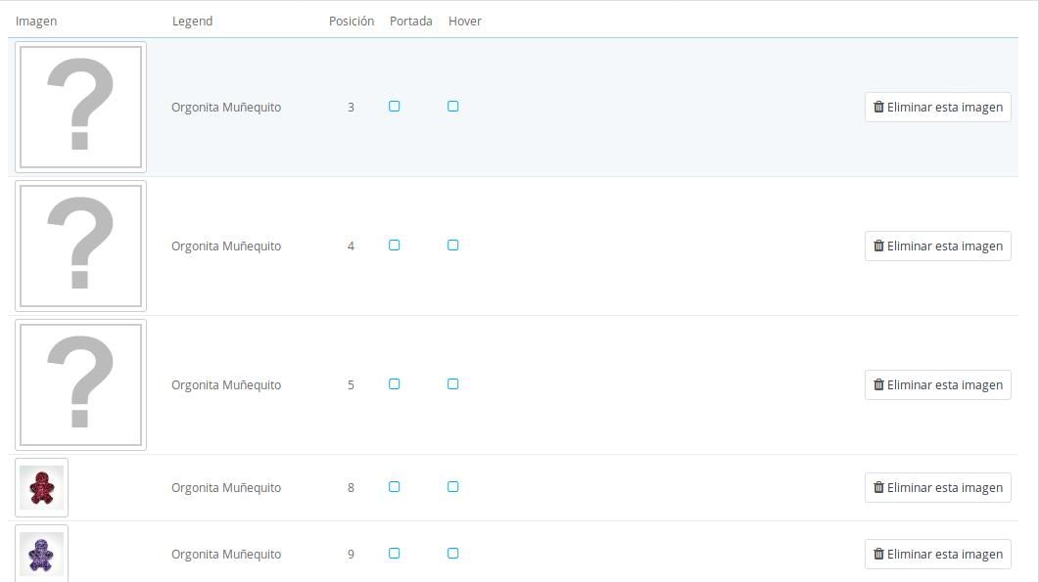Click Orgonita Muñequito legend in position 9 row
Viewport: 1039px width, 582px height.
pos(226,555)
